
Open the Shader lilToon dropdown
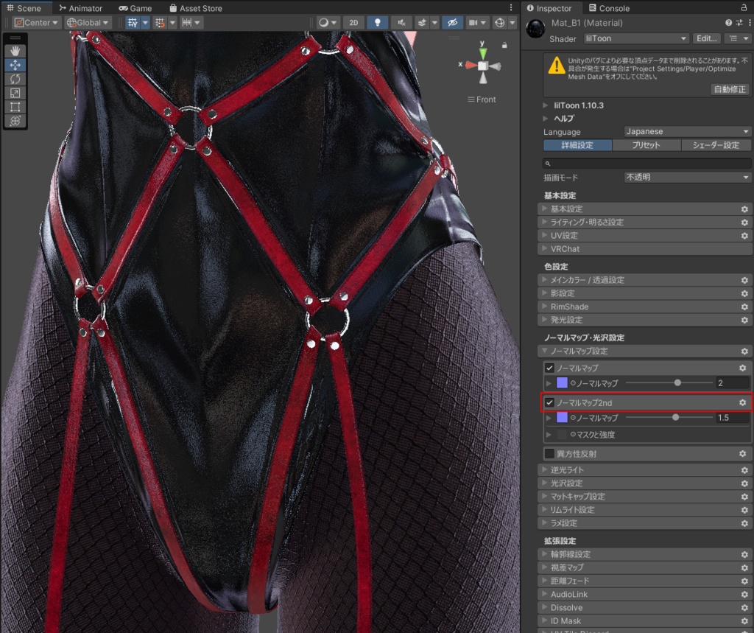point(636,38)
